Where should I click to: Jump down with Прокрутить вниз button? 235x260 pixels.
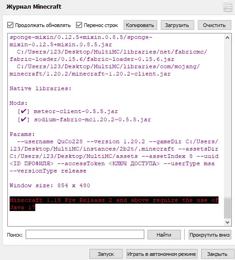click(210, 235)
